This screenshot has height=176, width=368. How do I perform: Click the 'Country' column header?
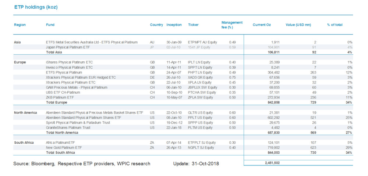point(156,25)
